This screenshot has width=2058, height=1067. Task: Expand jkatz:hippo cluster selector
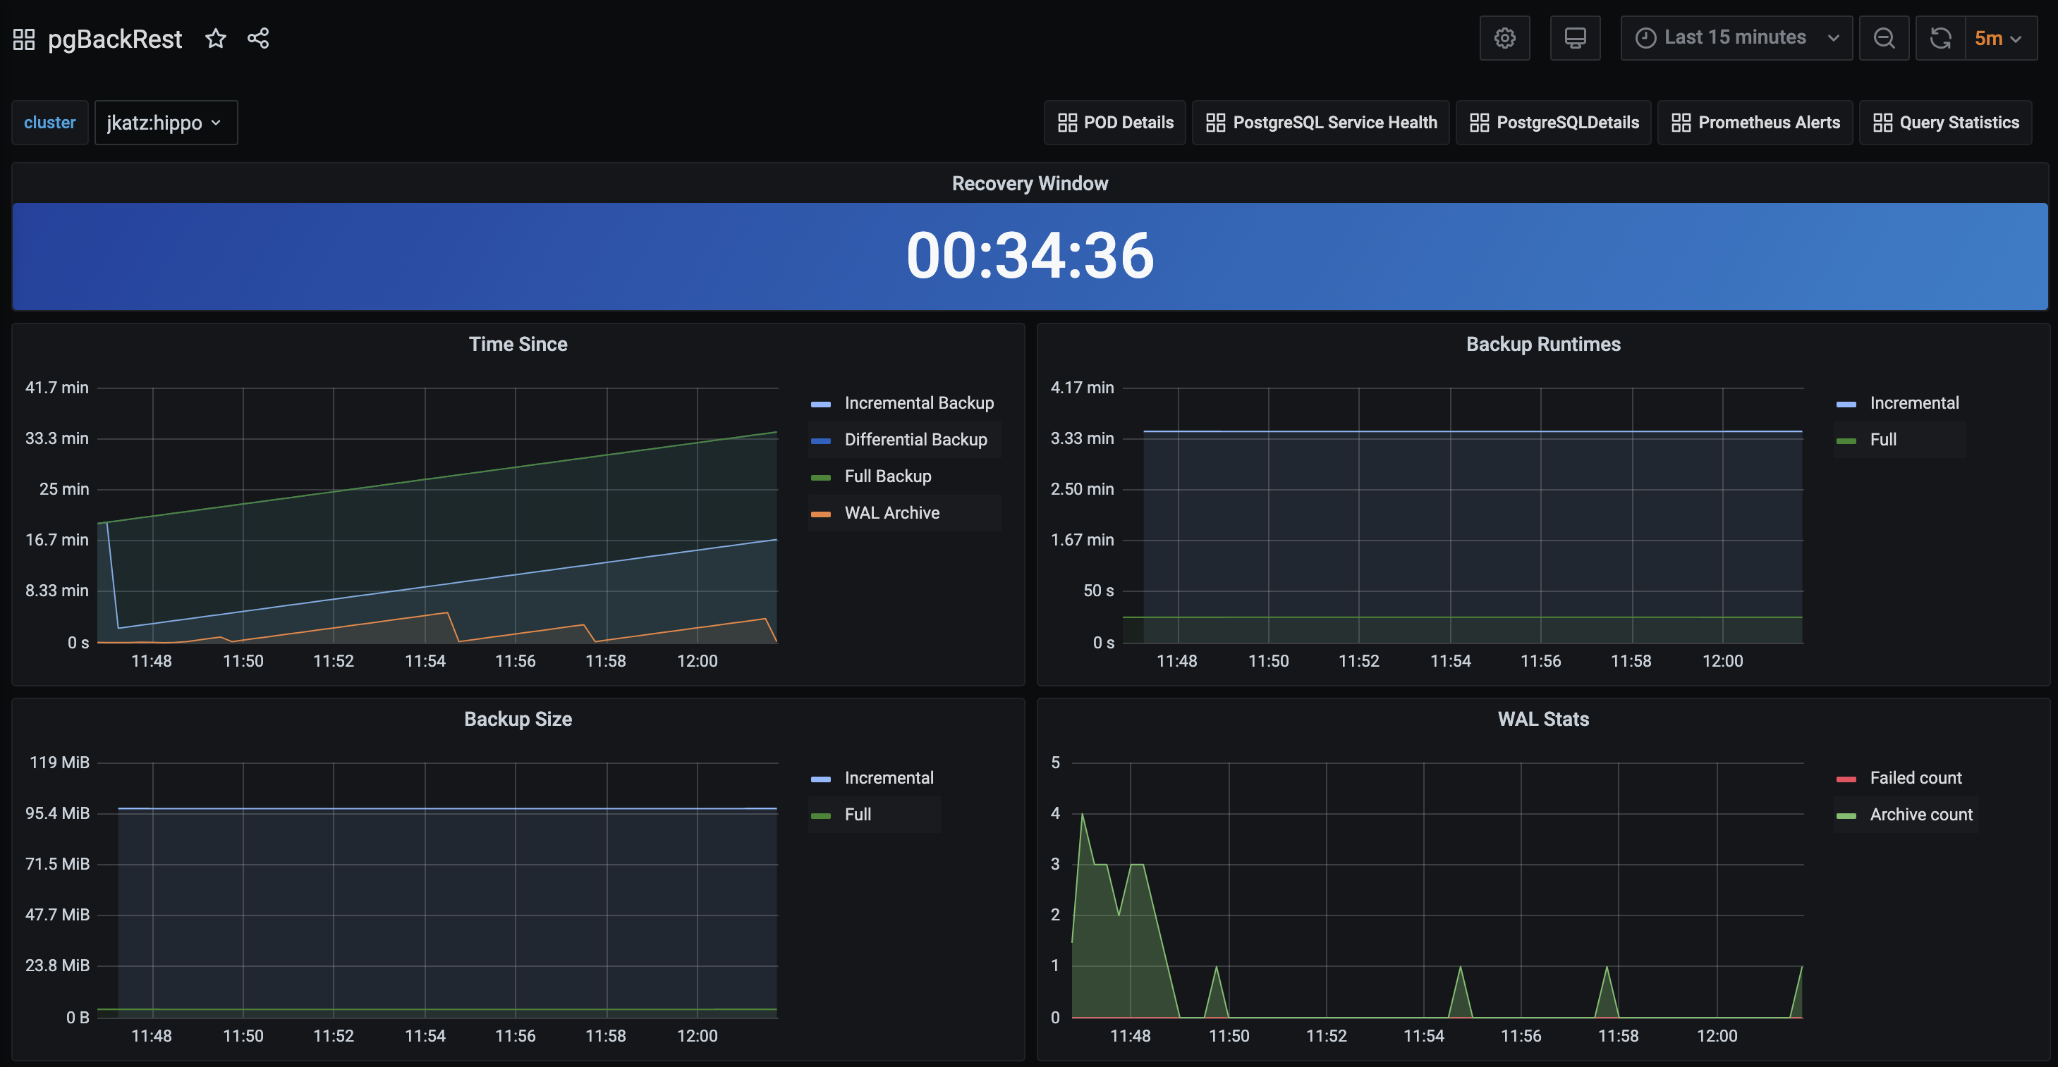(165, 123)
